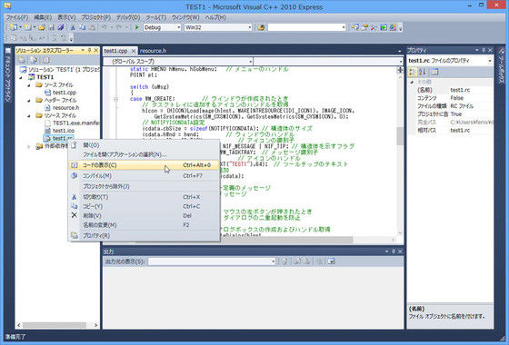The height and width of the screenshot is (345, 509).
Task: Collapse the TEST1 project node
Action: click(21, 77)
